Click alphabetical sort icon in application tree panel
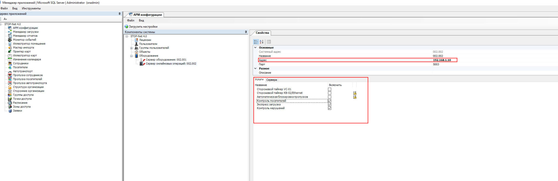The width and height of the screenshot is (558, 181). click(5, 19)
